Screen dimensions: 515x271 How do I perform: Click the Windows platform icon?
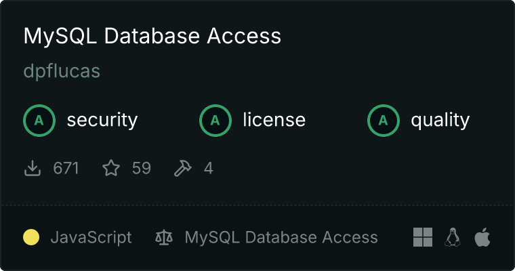point(423,237)
